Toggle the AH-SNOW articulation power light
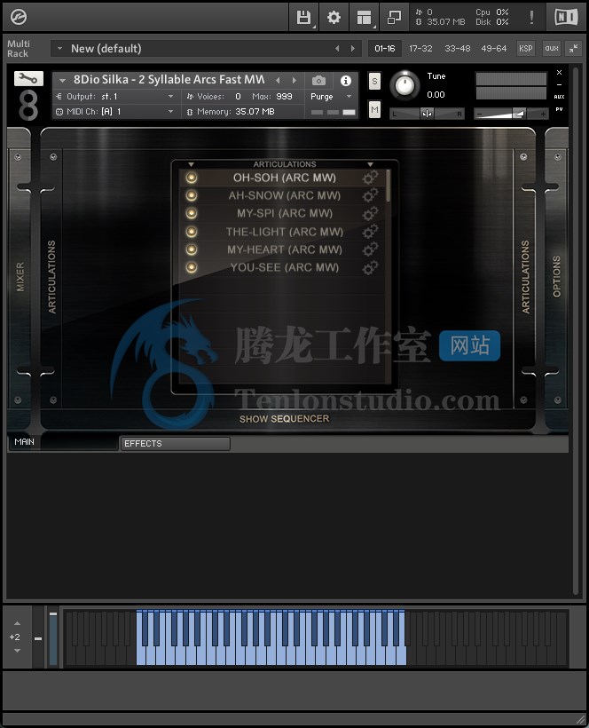This screenshot has width=589, height=728. point(191,195)
